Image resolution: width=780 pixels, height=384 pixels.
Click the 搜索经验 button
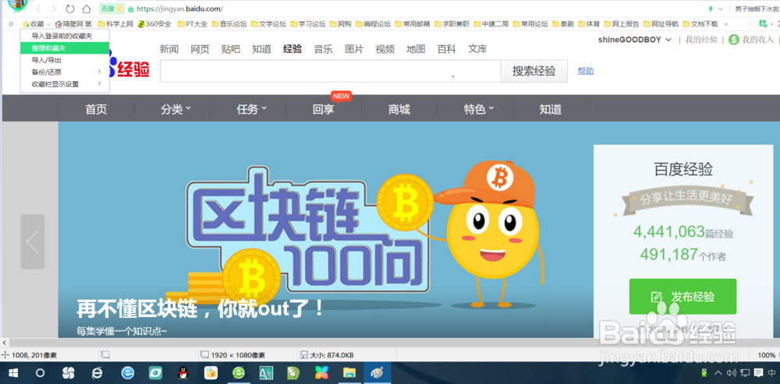(x=534, y=71)
